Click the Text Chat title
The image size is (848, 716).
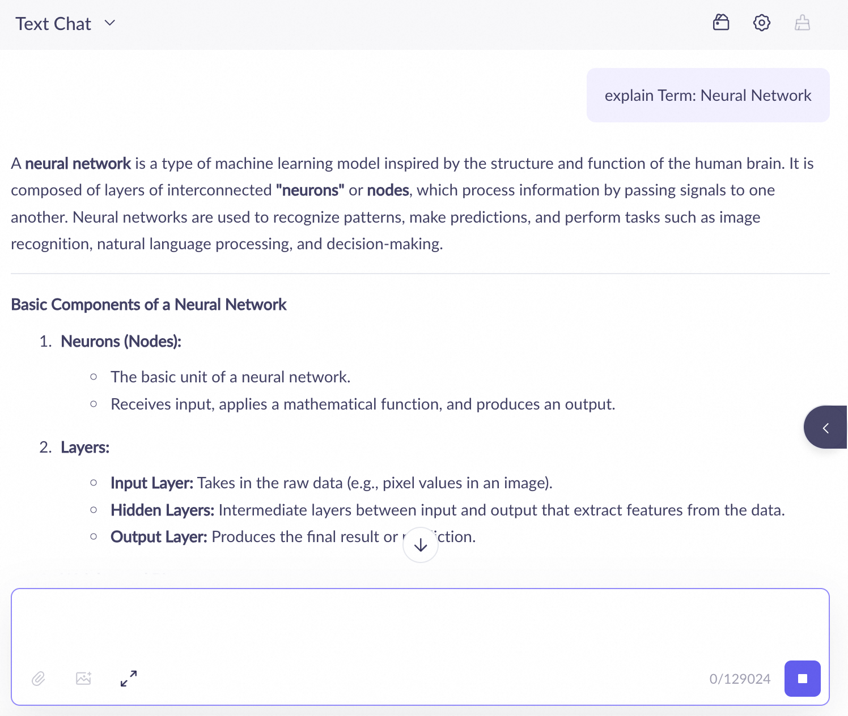point(53,24)
